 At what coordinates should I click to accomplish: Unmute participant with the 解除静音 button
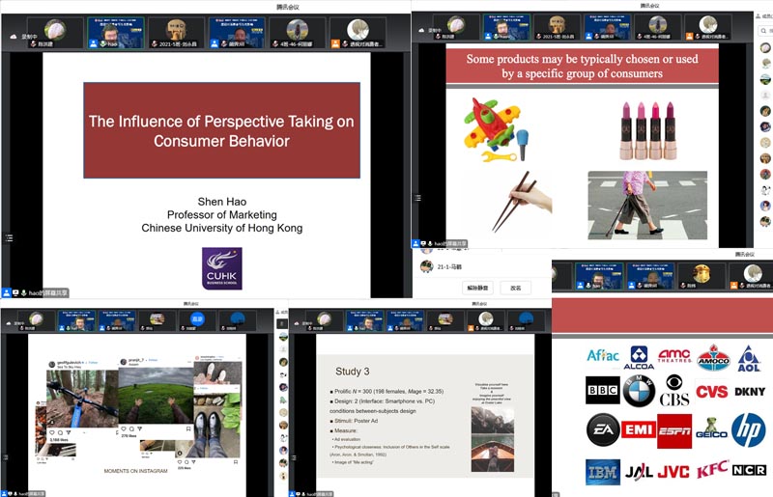point(479,288)
